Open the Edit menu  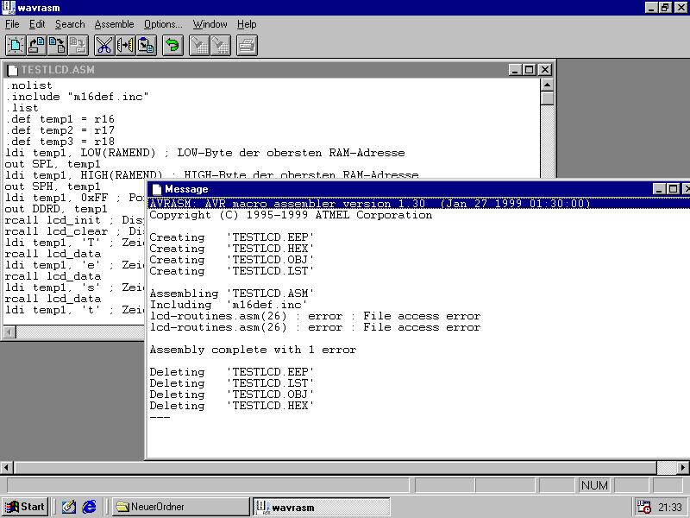pyautogui.click(x=37, y=24)
